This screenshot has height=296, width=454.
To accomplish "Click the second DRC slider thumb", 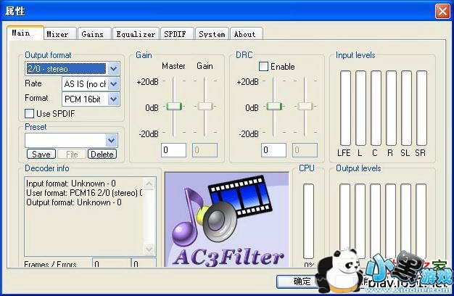I will click(305, 107).
